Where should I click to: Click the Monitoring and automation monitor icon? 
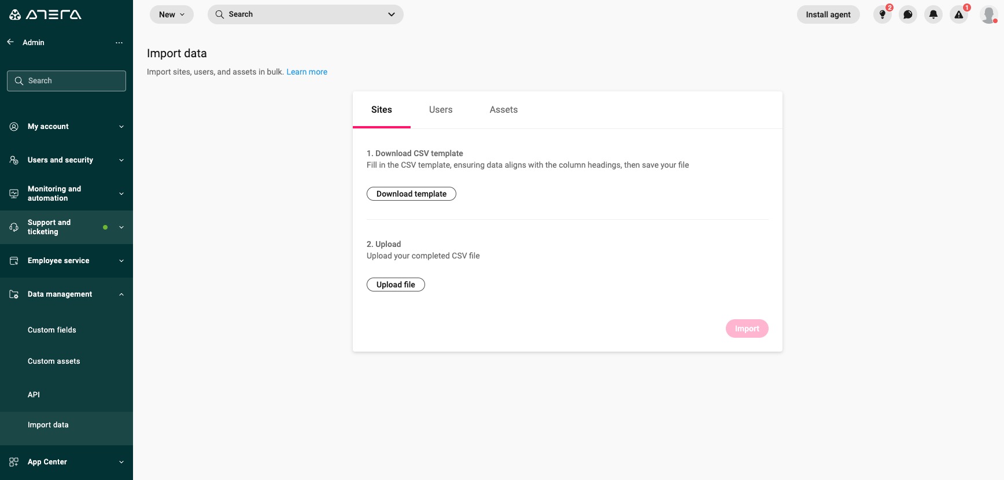click(14, 194)
